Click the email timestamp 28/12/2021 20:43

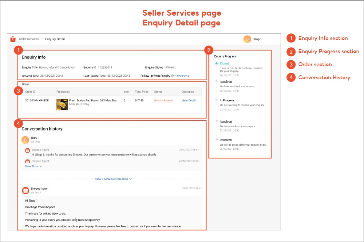(x=192, y=189)
